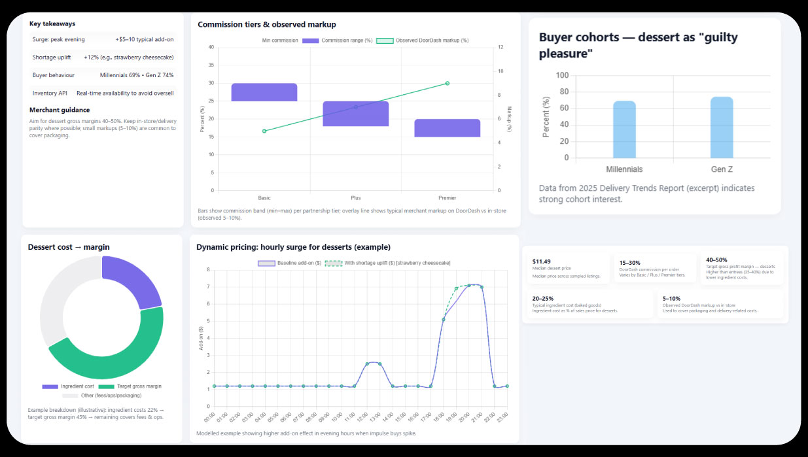The image size is (808, 457).
Task: Click the "15–30%" DoorDash commission card
Action: 655,268
